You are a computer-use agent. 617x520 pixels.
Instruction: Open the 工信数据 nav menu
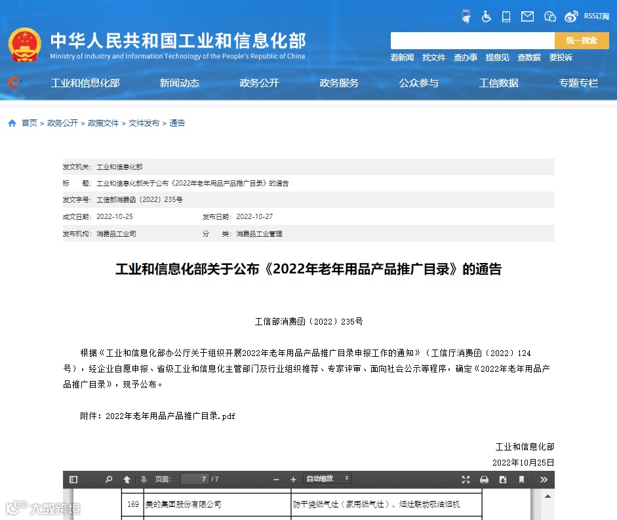click(x=499, y=83)
